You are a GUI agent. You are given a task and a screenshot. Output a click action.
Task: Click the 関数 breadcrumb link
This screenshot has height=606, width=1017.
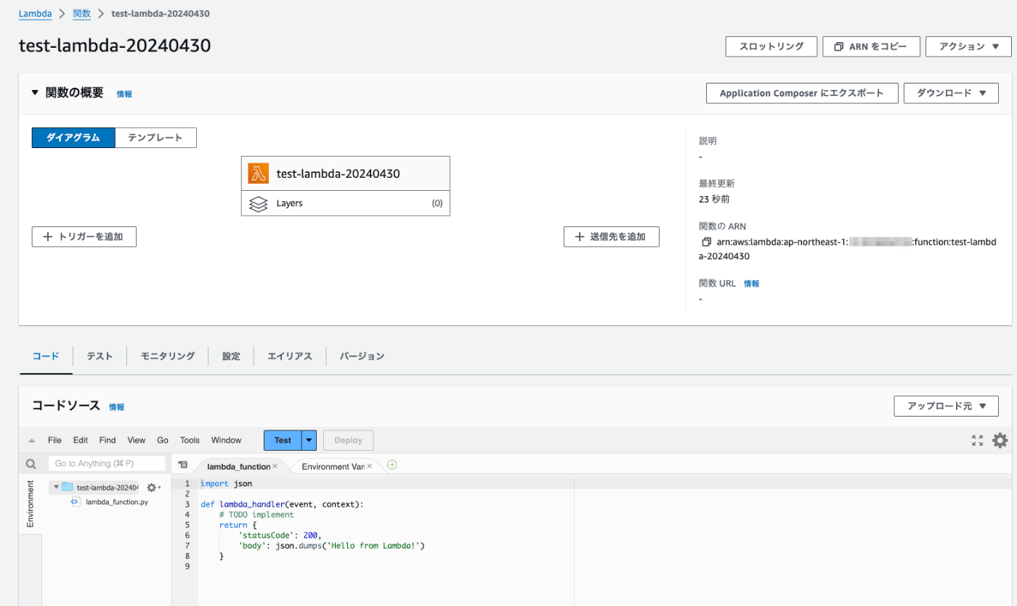[81, 14]
